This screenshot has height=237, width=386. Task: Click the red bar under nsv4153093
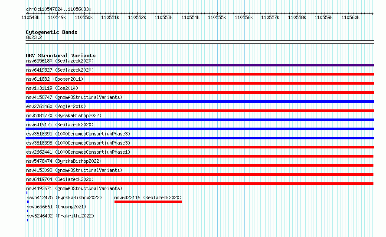coord(200,174)
